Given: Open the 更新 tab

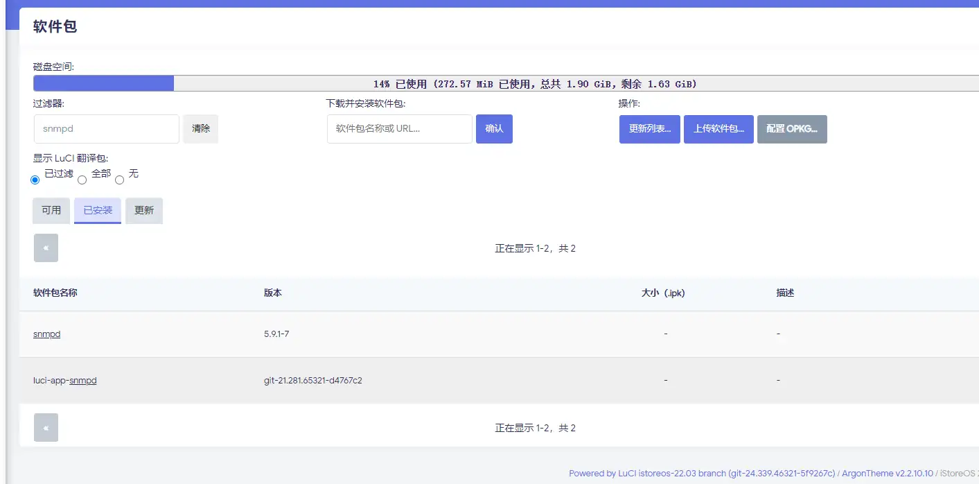Looking at the screenshot, I should [x=143, y=210].
